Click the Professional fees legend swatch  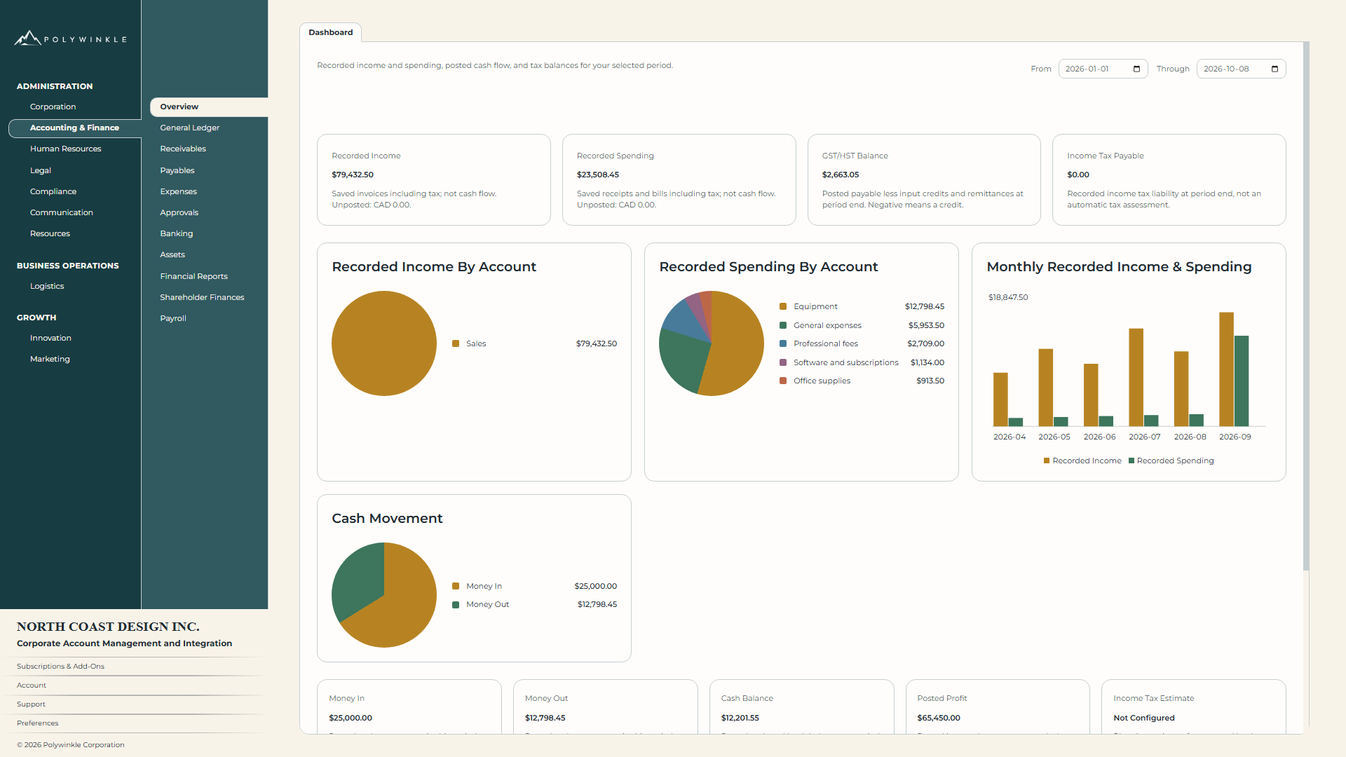(783, 343)
